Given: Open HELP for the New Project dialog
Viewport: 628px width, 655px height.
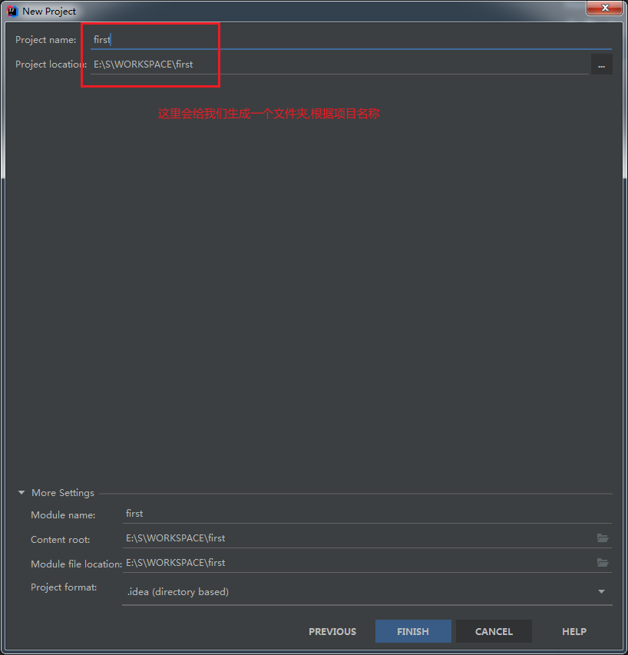Looking at the screenshot, I should coord(574,632).
